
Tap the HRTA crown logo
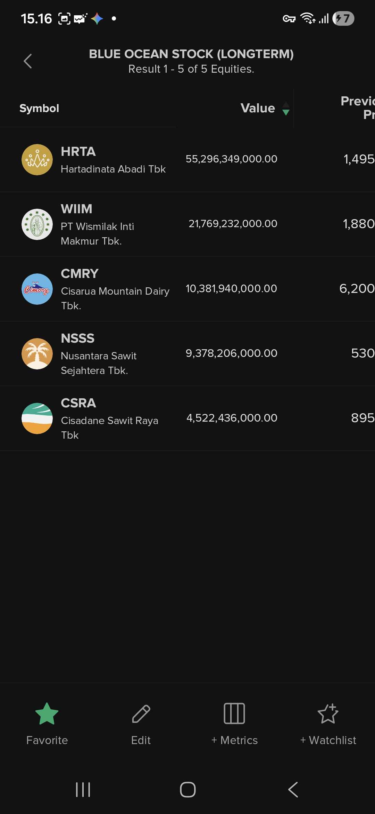click(37, 160)
